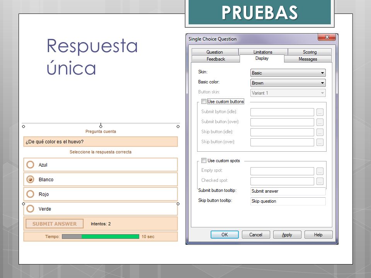Confirm the dialog with OK
This screenshot has height=278, width=371.
click(x=225, y=235)
